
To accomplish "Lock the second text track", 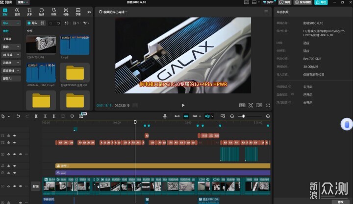I will [8, 142].
